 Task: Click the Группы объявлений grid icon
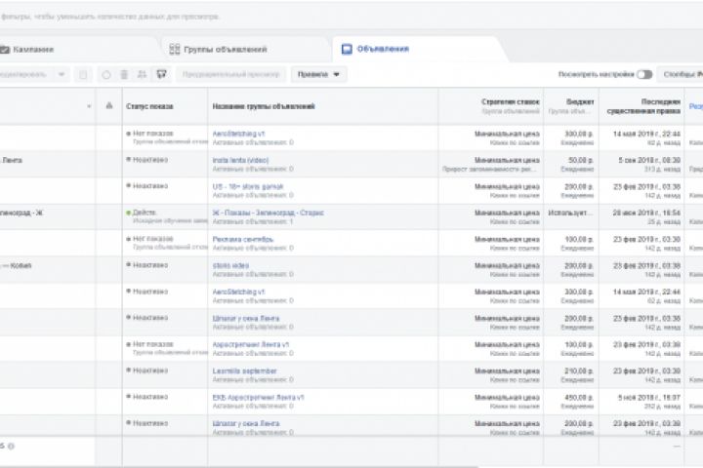point(175,49)
